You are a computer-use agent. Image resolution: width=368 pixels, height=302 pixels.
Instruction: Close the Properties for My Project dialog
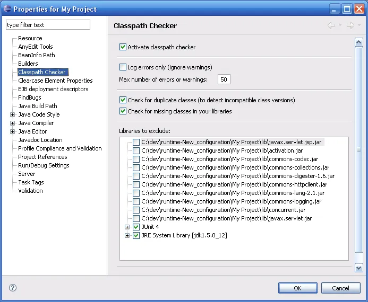coord(360,9)
